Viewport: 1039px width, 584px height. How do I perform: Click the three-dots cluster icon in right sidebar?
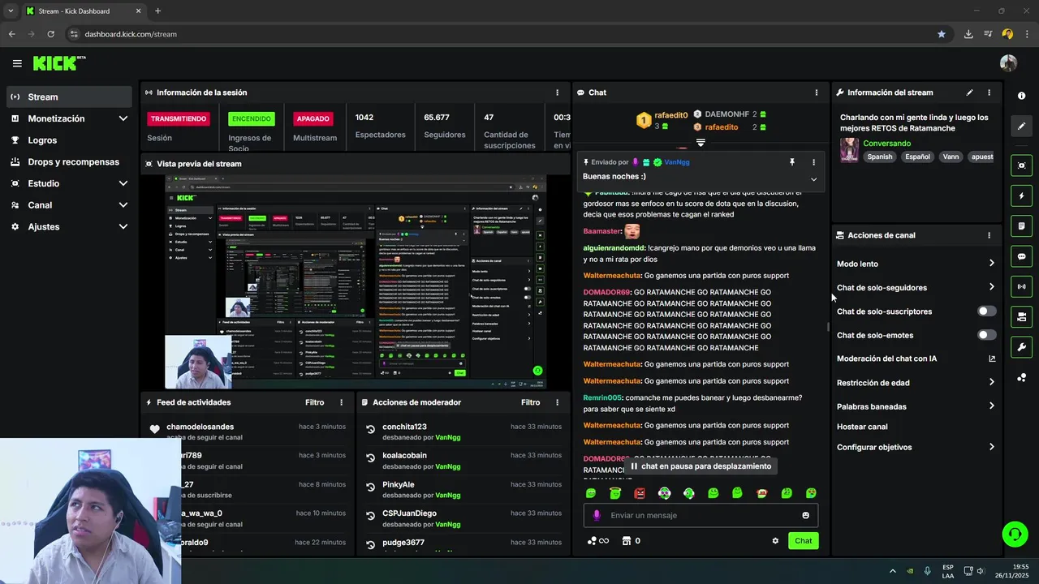coord(1021,378)
